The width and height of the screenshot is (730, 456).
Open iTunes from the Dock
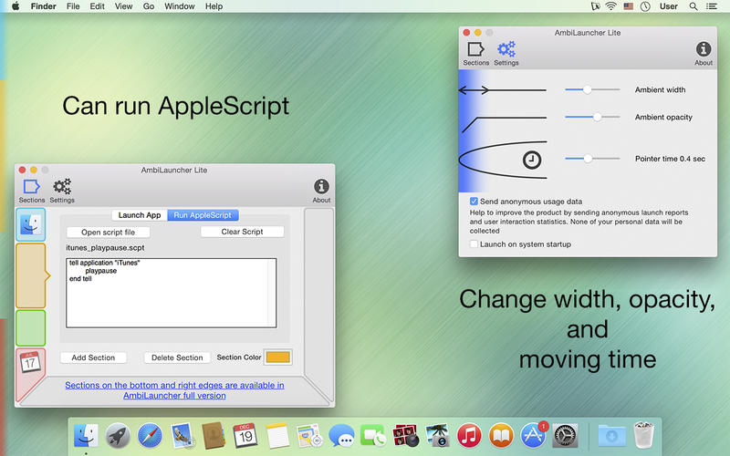click(469, 435)
